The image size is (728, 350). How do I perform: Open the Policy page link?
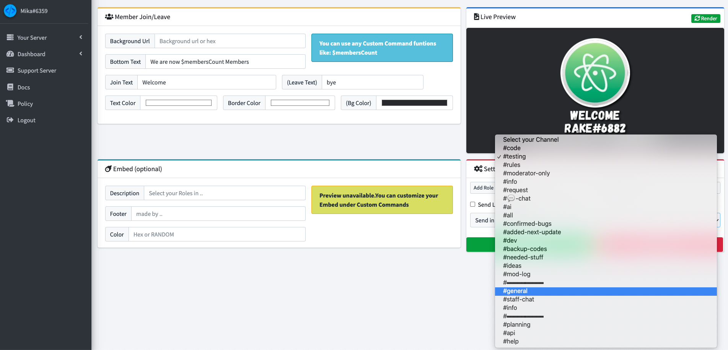click(x=25, y=104)
